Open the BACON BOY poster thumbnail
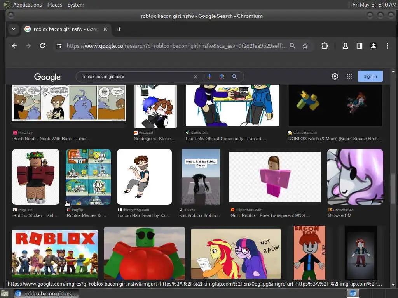 coord(309,253)
